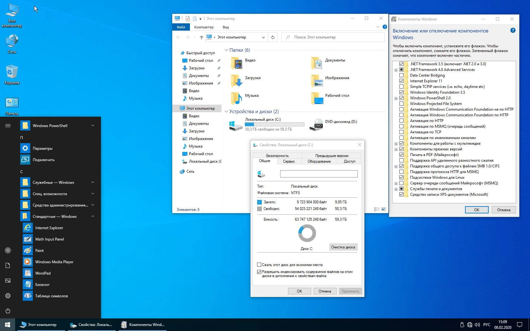530x331 pixels.
Task: Switch to Безопасность tab in properties
Action: point(277,155)
